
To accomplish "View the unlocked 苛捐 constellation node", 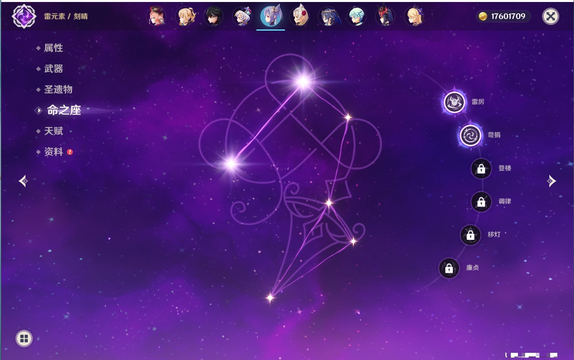I will pyautogui.click(x=470, y=135).
